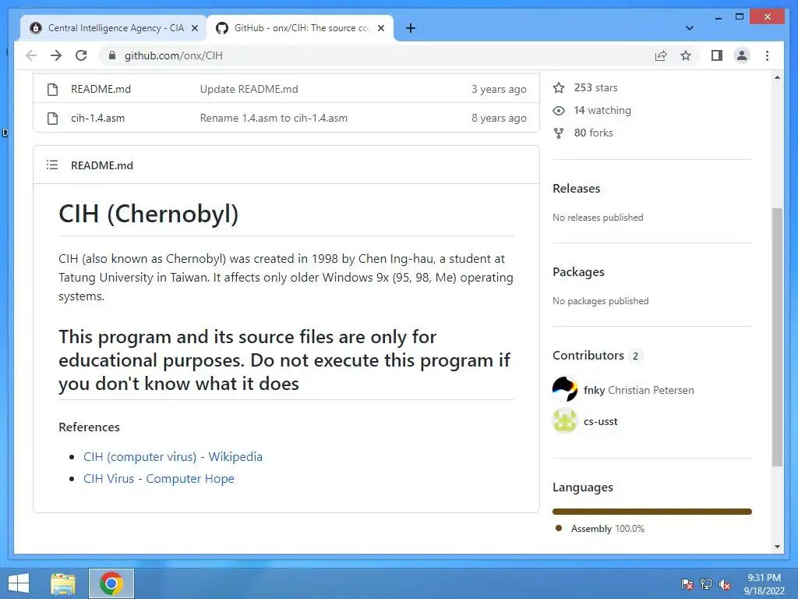This screenshot has width=798, height=599.
Task: Open the Update README.md commit message
Action: click(x=249, y=89)
